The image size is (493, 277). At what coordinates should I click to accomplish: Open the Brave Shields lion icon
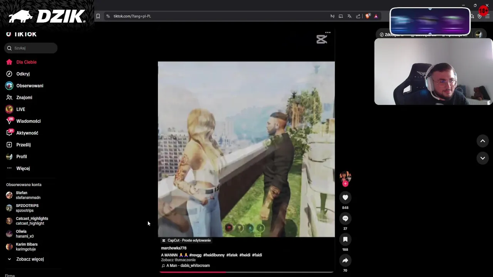tap(367, 16)
